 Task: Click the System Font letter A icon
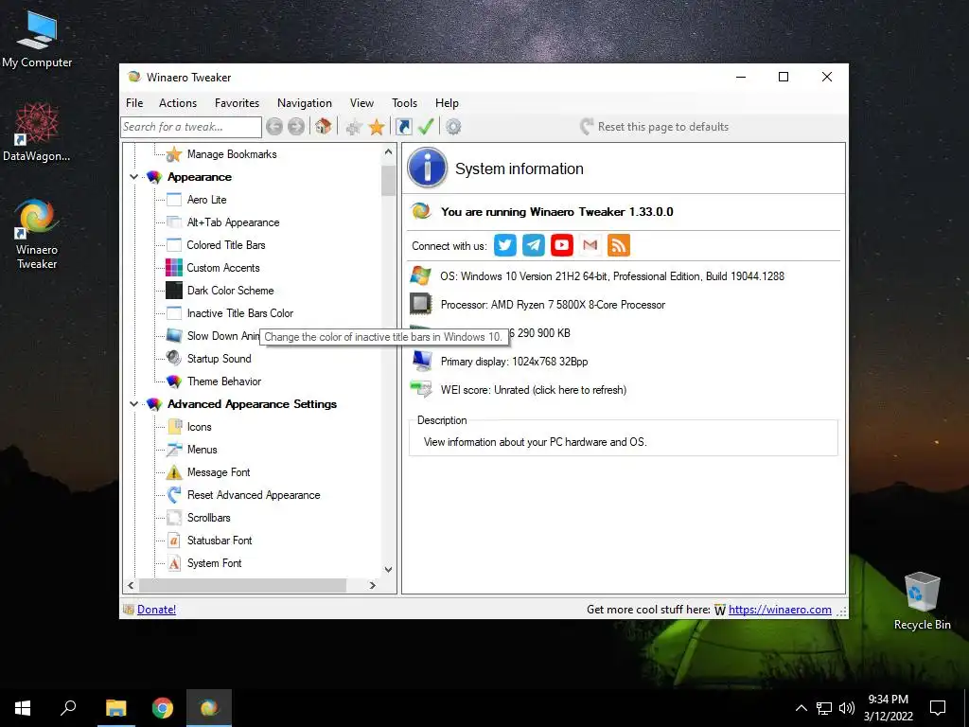[x=174, y=563]
